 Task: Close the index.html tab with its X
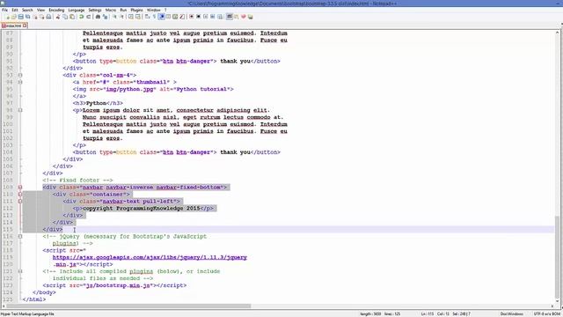[x=25, y=26]
